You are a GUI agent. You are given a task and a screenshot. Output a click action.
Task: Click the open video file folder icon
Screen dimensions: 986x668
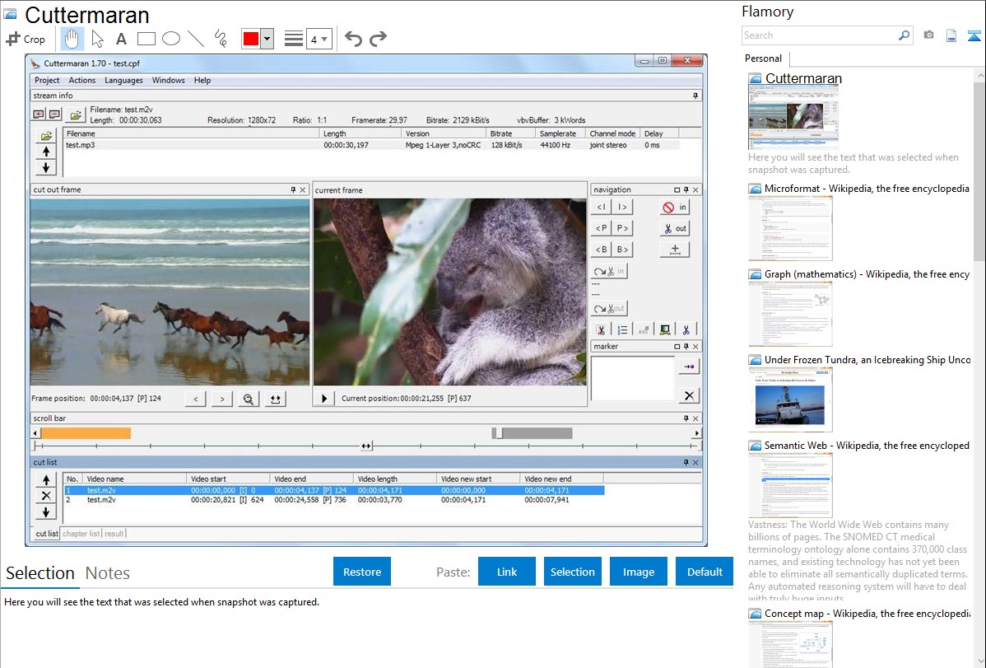coord(76,114)
